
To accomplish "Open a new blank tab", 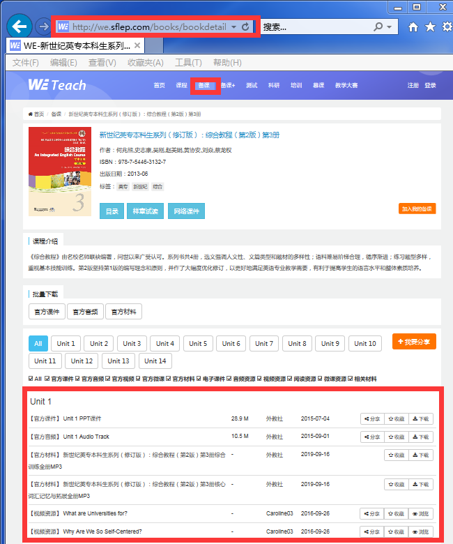I will click(x=154, y=45).
